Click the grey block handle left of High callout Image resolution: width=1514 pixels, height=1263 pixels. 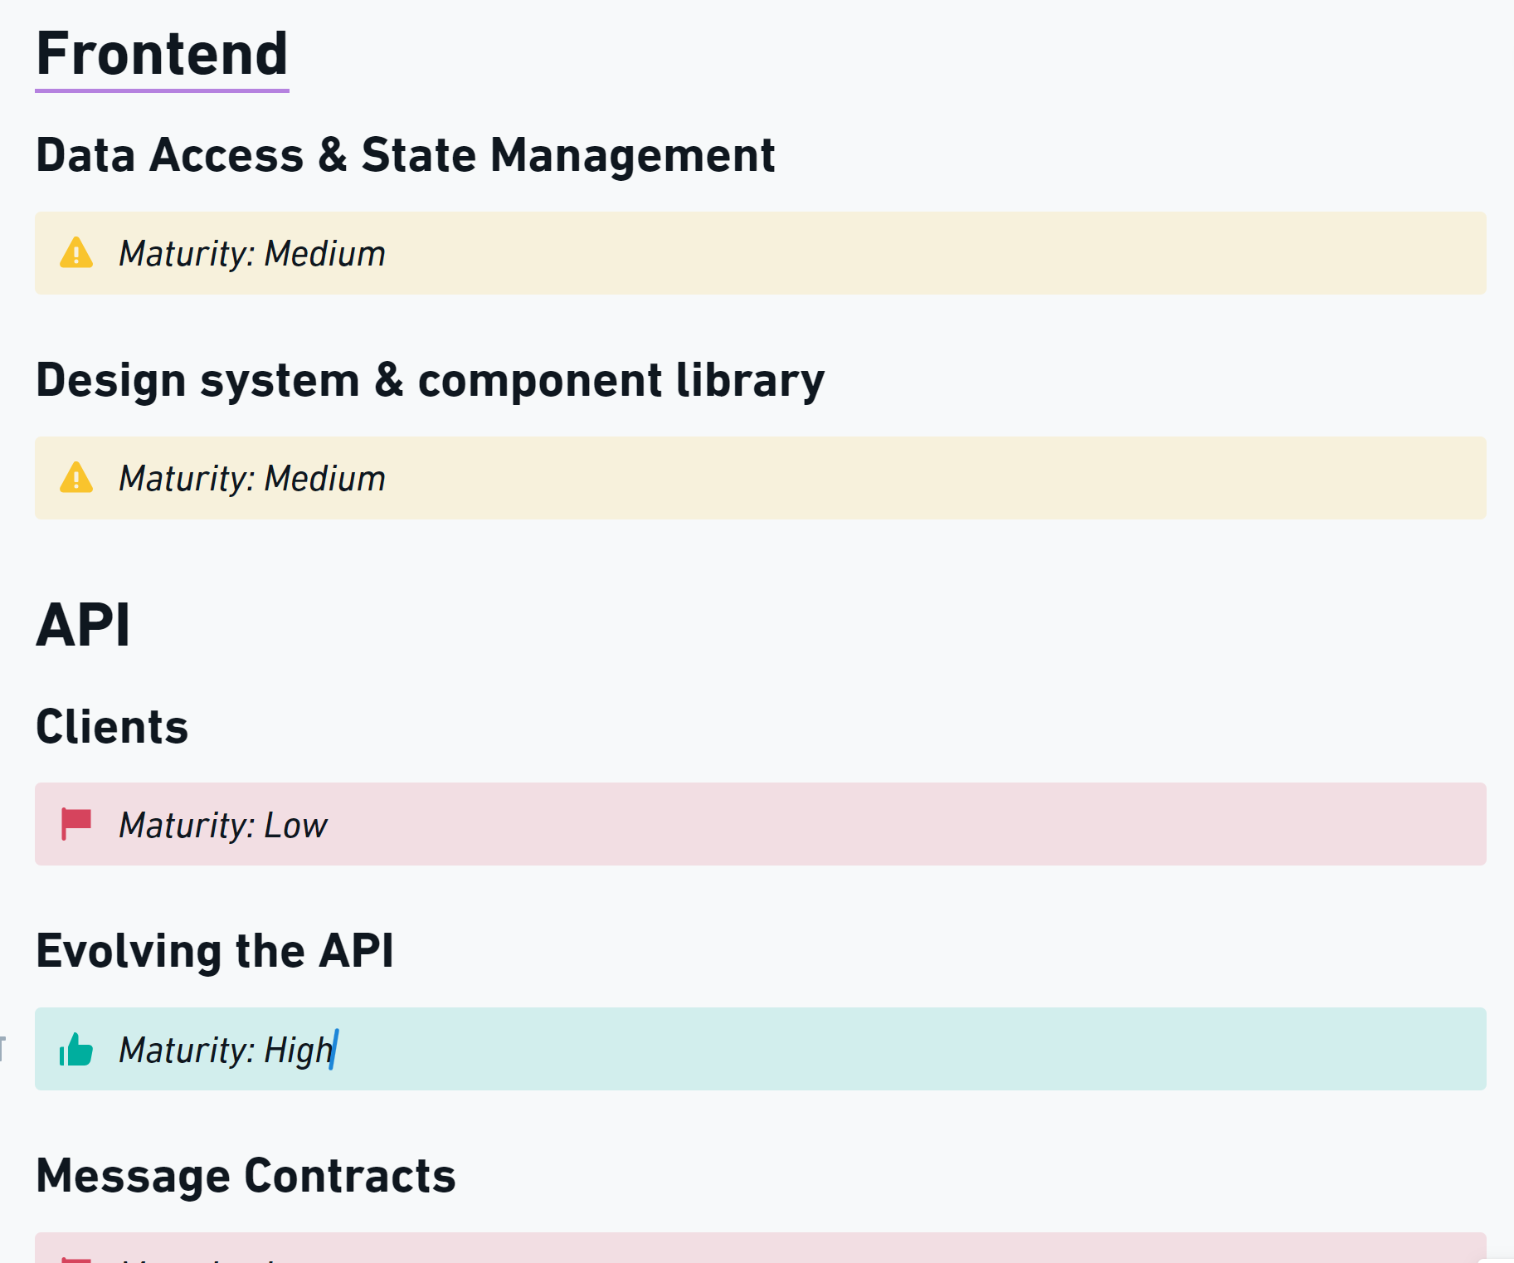point(3,1048)
